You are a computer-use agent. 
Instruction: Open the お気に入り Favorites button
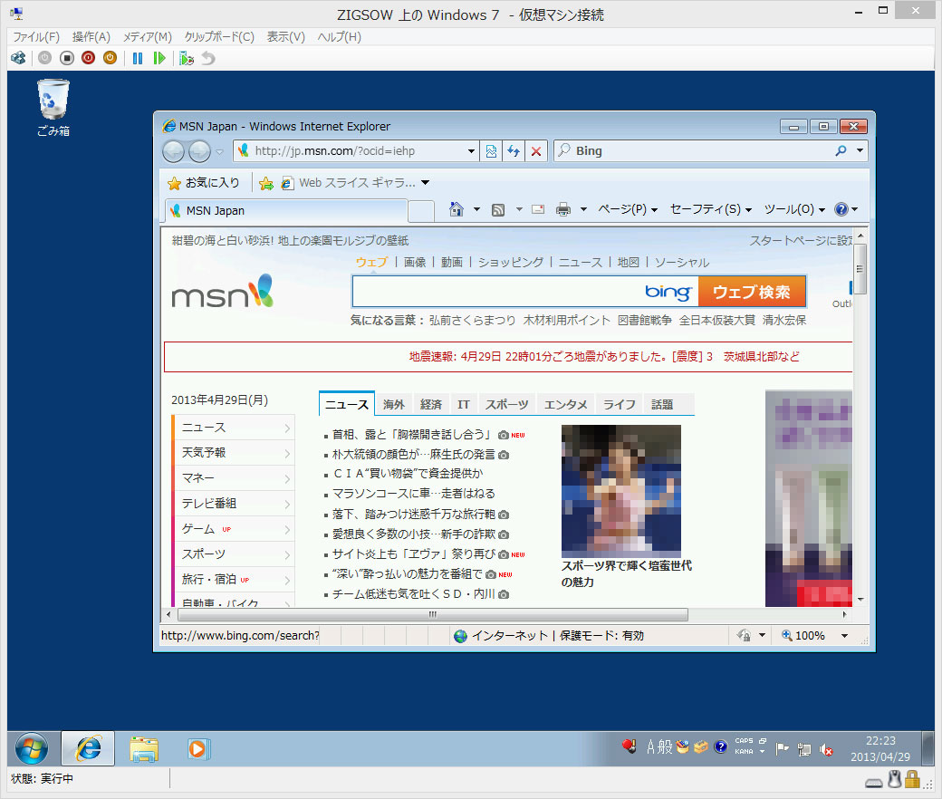(x=204, y=183)
